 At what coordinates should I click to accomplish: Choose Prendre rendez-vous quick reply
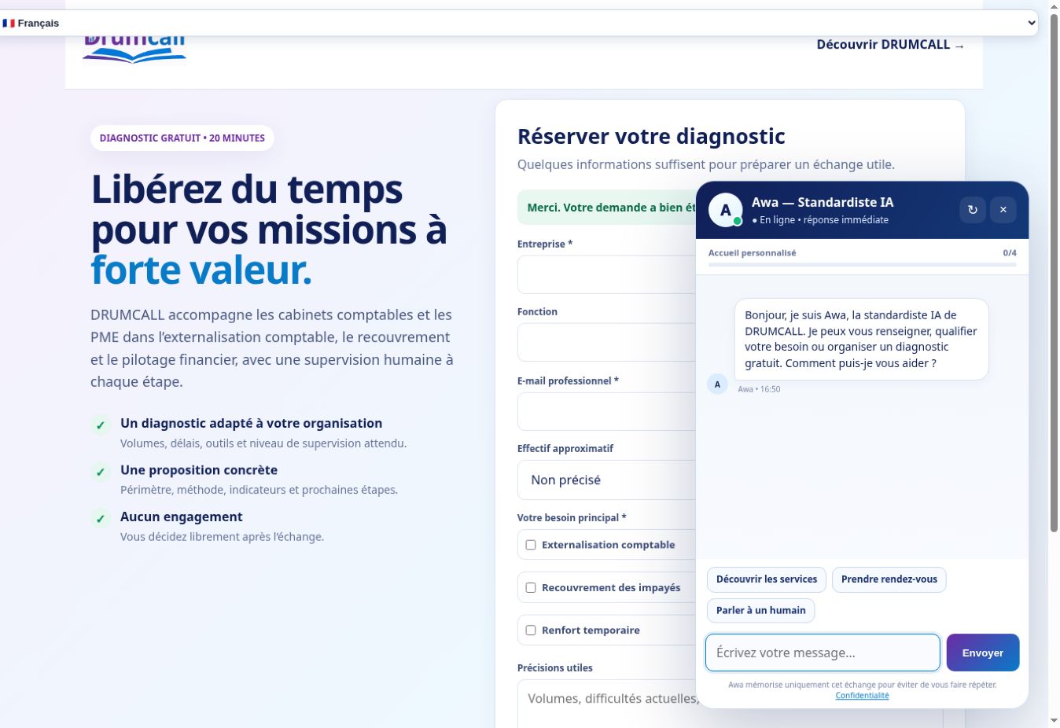889,579
